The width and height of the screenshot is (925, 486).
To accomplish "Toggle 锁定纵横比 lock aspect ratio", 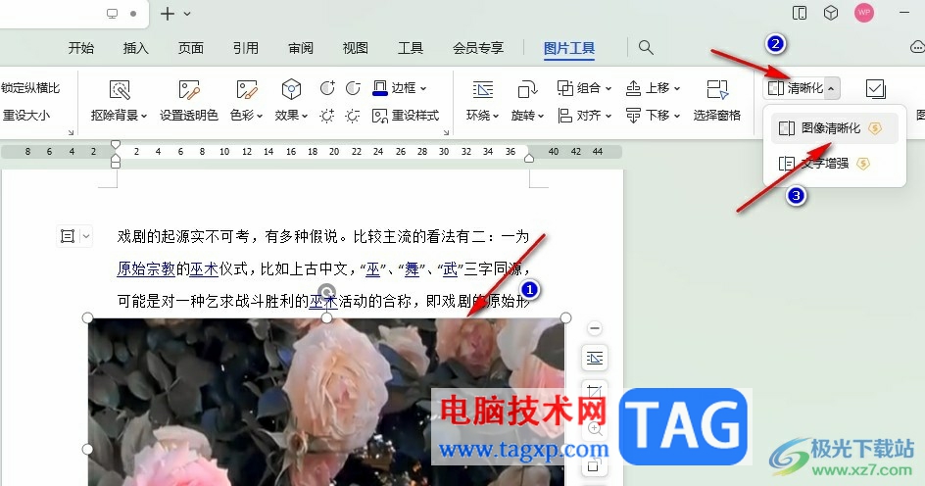I will click(30, 88).
